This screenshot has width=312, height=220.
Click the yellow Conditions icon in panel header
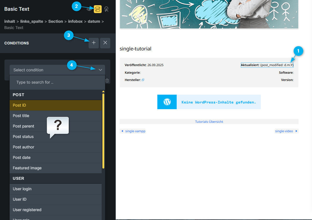click(98, 9)
